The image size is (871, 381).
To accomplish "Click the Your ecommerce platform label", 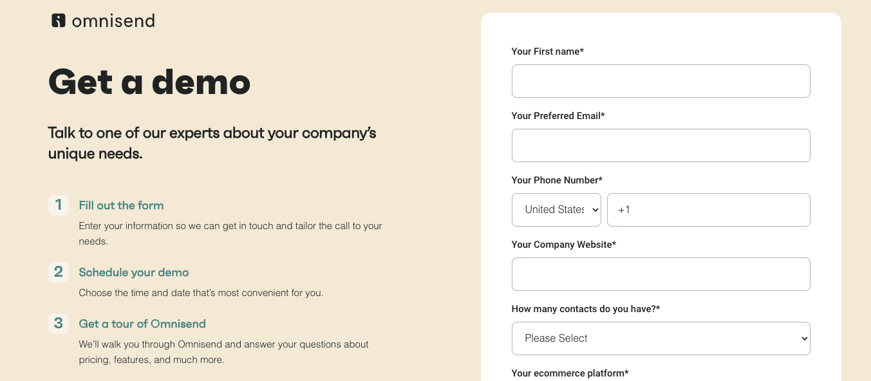I will point(570,373).
